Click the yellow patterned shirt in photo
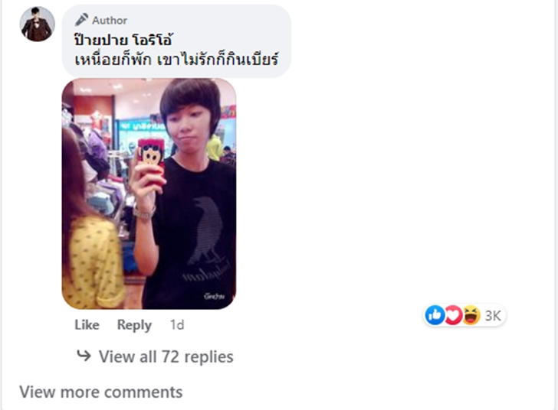The width and height of the screenshot is (558, 410). click(94, 263)
